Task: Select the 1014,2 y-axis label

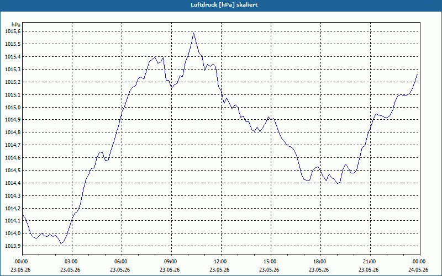Action: (13, 209)
